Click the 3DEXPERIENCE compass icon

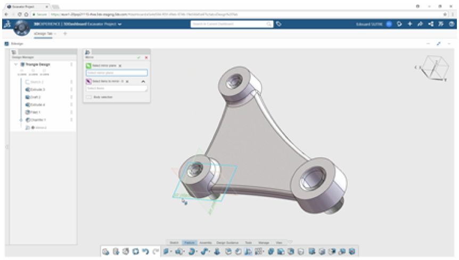22,28
